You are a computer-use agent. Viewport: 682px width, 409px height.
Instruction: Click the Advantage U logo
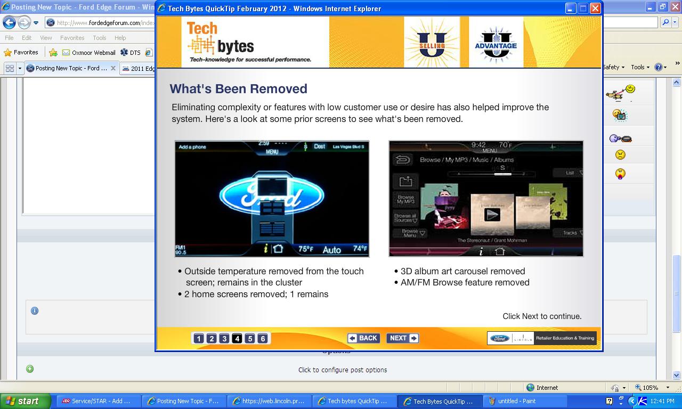coord(496,42)
